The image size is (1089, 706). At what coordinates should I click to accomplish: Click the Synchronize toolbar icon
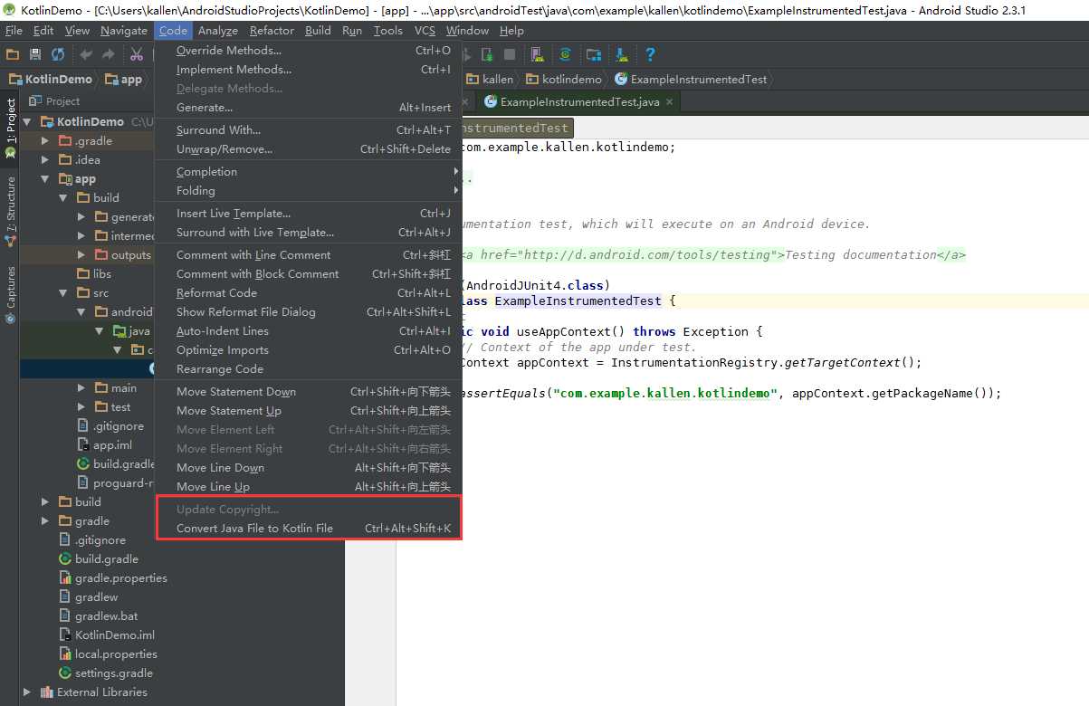(x=58, y=55)
